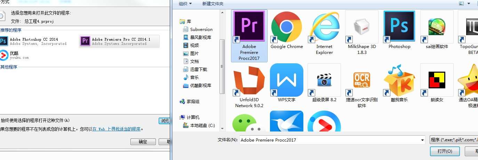The width and height of the screenshot is (478, 160).
Task: Click the 文件名 input field
Action: click(330, 140)
